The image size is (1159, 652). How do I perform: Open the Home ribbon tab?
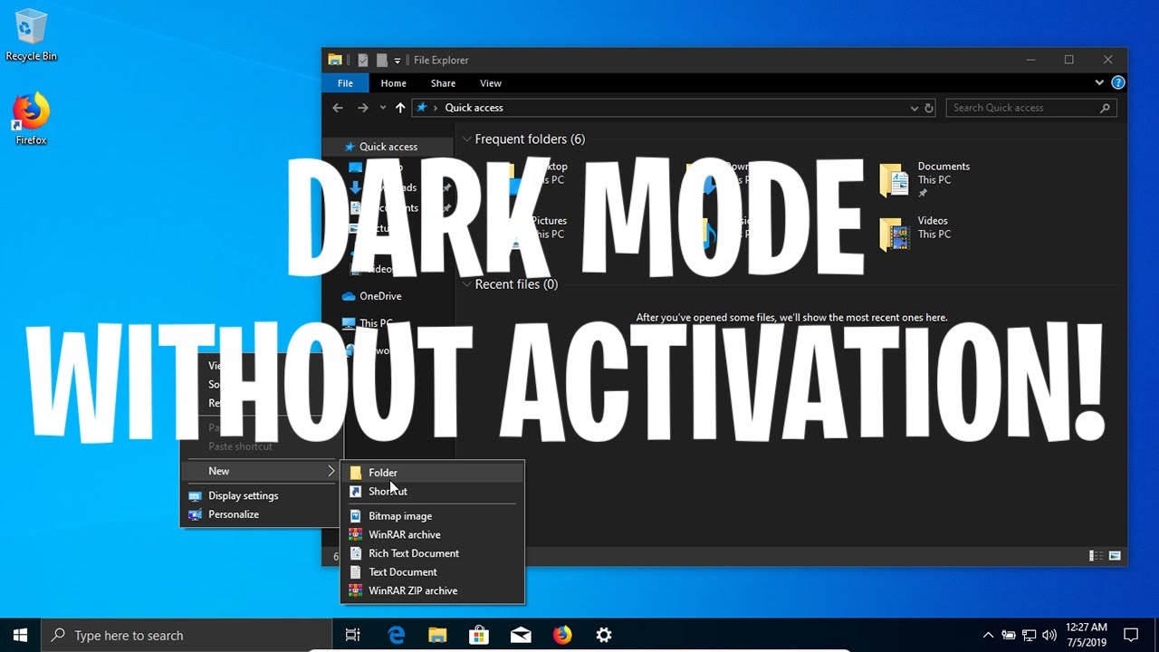(393, 83)
